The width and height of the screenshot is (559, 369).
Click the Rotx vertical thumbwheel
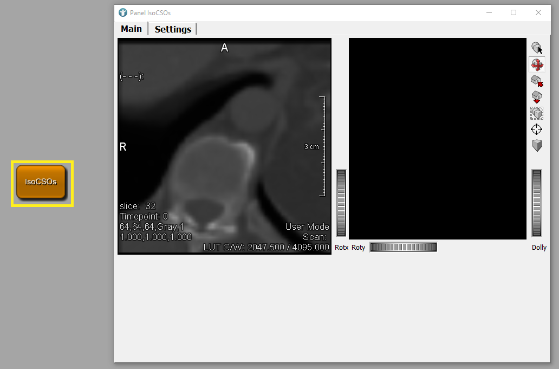pyautogui.click(x=341, y=203)
